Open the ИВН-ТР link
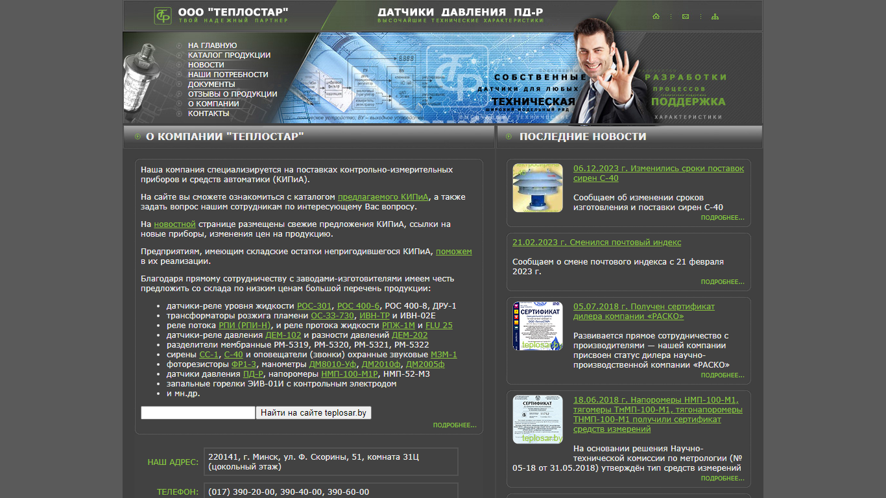 click(x=374, y=316)
